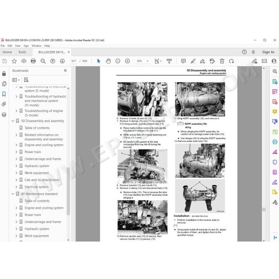Toggle the Bookmarks navigation panel icon
The height and width of the screenshot is (279, 279).
pos(4,94)
